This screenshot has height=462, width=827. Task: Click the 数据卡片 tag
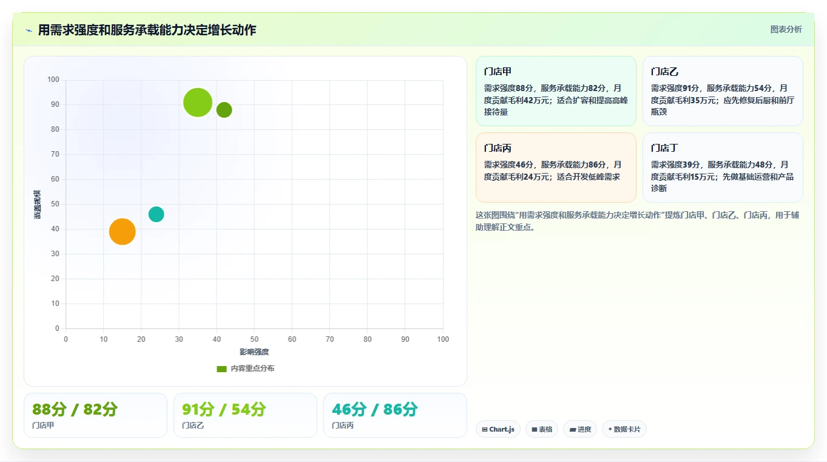click(x=624, y=429)
